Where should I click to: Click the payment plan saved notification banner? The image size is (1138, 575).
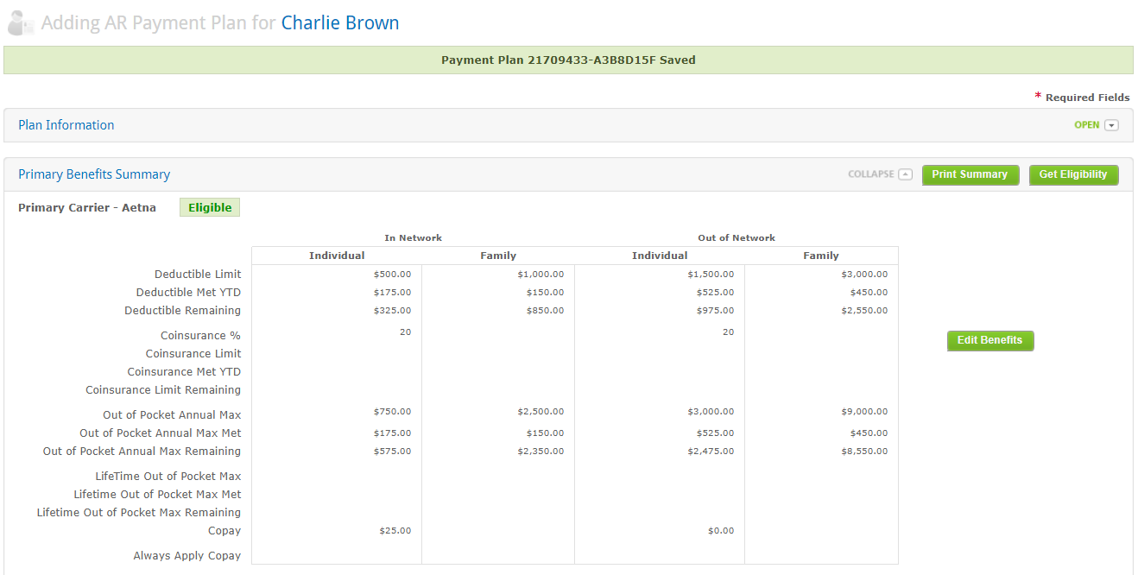pos(568,60)
